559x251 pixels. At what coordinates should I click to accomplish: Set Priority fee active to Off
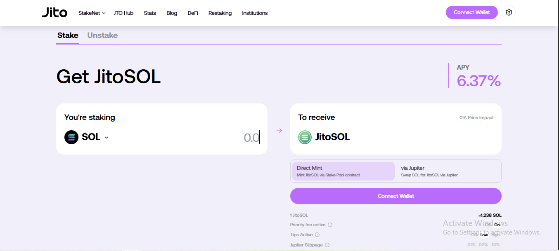488,225
